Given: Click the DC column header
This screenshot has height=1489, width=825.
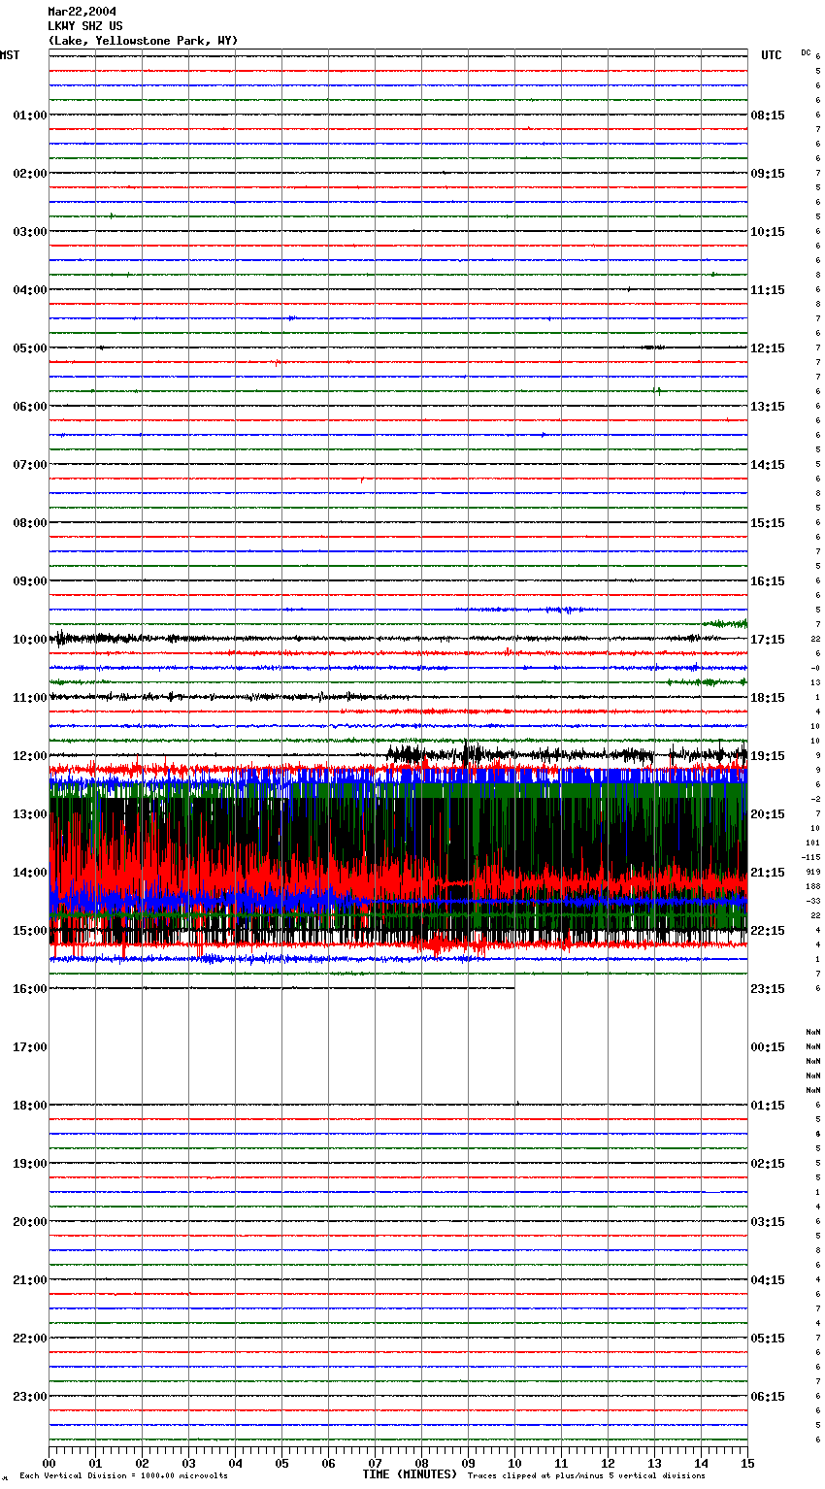Looking at the screenshot, I should [x=806, y=52].
